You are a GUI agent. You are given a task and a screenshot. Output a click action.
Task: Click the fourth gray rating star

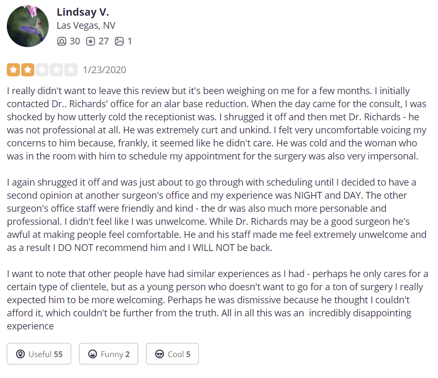tap(57, 70)
